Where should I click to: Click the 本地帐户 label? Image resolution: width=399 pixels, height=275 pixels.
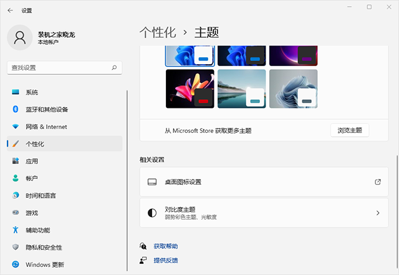[48, 42]
